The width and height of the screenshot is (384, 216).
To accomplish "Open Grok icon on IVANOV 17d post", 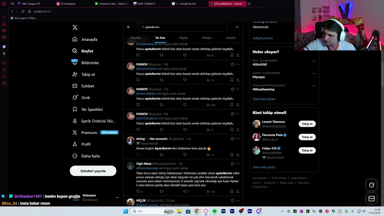I will point(232,89).
